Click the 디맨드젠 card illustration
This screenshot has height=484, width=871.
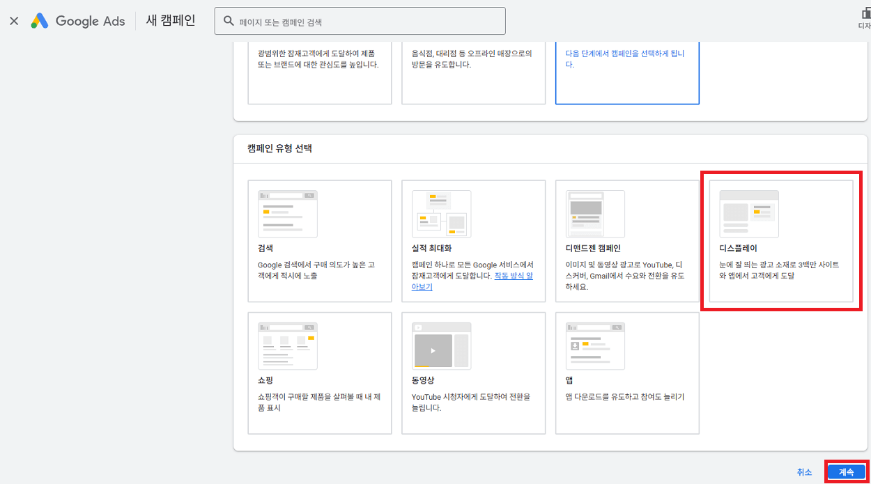(595, 214)
